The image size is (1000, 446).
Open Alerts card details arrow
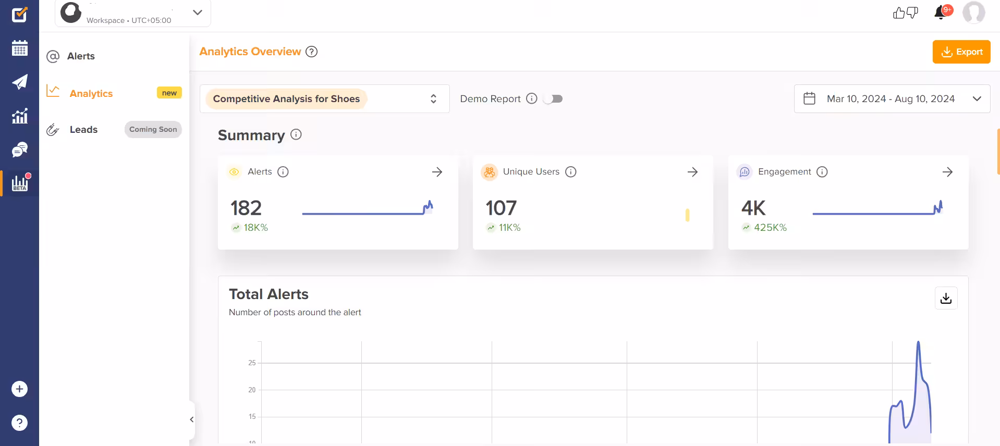(437, 172)
